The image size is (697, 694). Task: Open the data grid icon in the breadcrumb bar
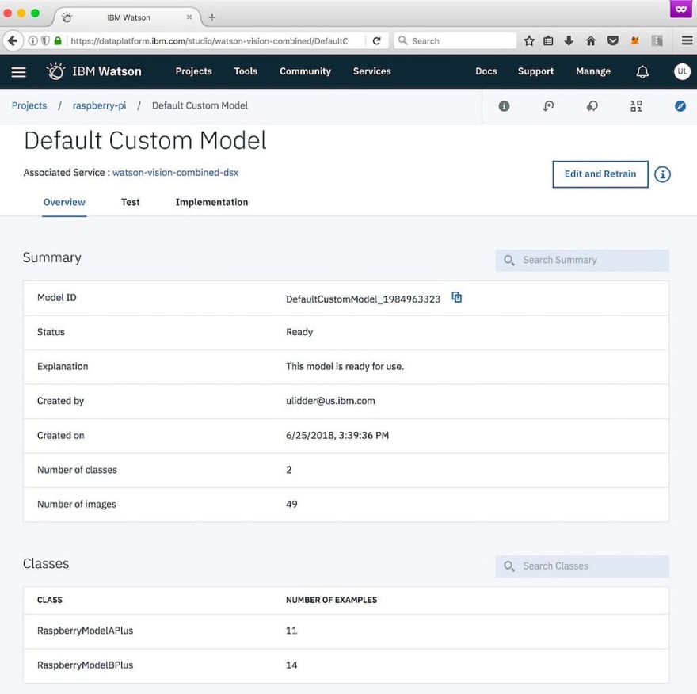click(x=636, y=106)
